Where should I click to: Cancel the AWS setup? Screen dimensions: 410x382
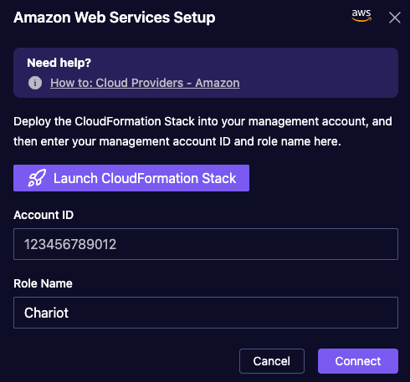coord(272,361)
